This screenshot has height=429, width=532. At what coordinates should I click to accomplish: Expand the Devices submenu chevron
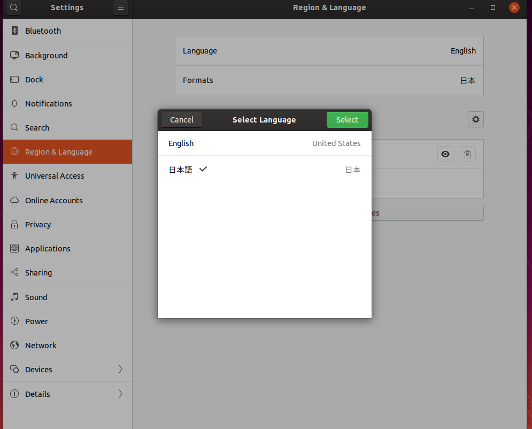click(x=120, y=369)
